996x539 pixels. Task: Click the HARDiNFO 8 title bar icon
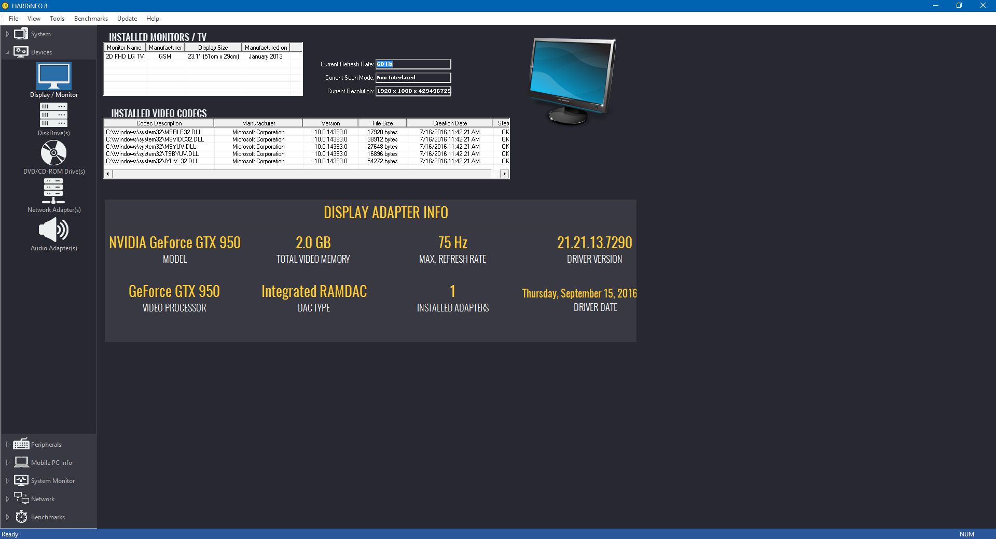coord(5,6)
